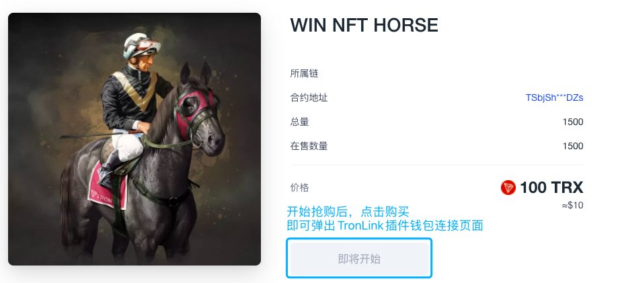Open the horse NFT artwork image
Image resolution: width=620 pixels, height=283 pixels.
point(134,139)
